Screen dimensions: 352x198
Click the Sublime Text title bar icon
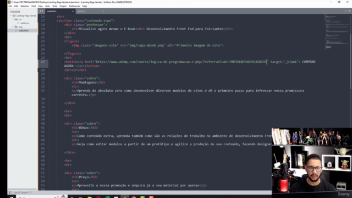[x=9, y=2]
